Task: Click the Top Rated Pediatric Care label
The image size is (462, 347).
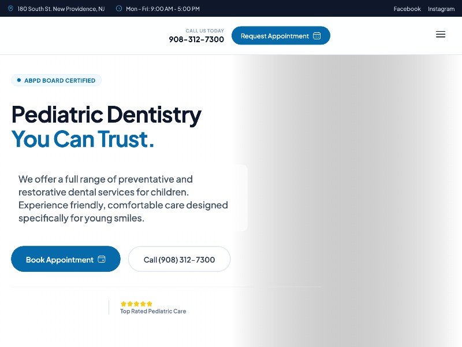Action: tap(153, 311)
